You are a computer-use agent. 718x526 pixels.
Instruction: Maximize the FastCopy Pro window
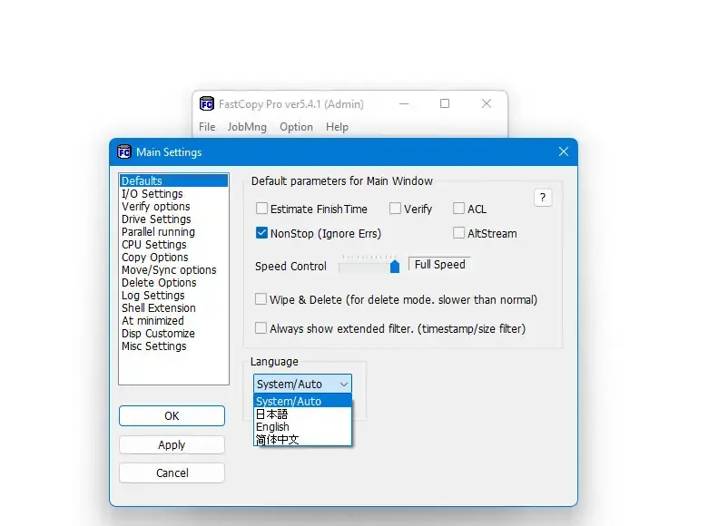[444, 103]
